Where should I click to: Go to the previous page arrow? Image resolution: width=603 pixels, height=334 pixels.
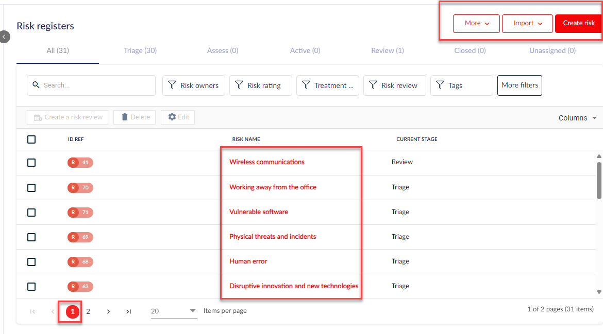[53, 311]
